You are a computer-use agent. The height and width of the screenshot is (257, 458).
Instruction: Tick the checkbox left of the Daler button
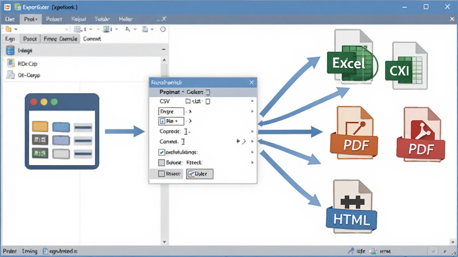pyautogui.click(x=161, y=174)
